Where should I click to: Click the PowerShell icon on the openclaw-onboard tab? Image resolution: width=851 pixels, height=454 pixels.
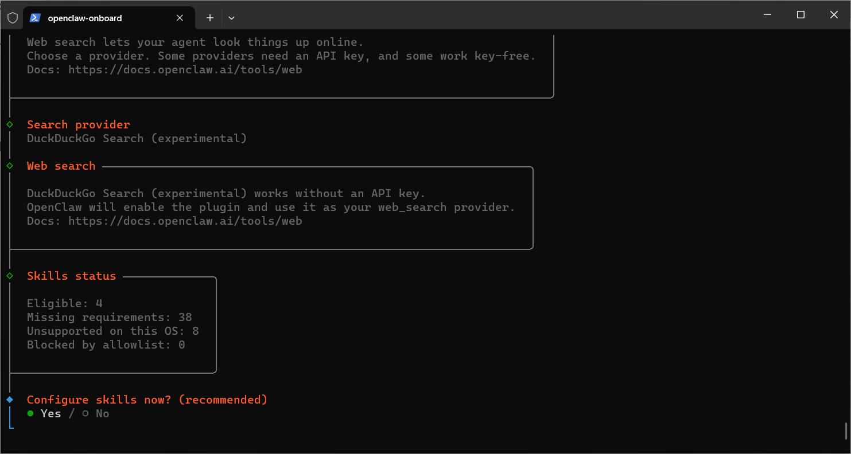35,18
